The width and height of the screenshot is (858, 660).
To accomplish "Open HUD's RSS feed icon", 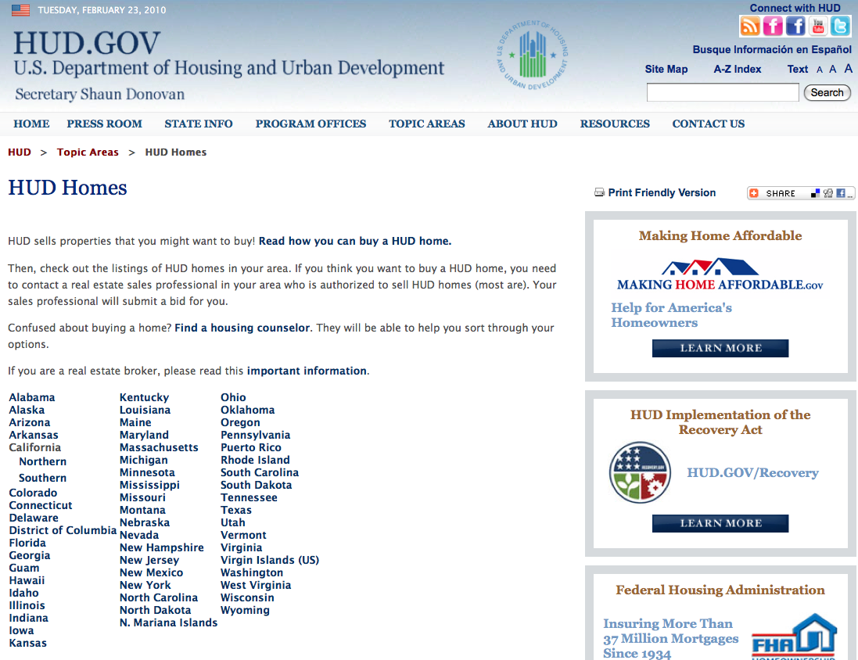I will pos(749,26).
